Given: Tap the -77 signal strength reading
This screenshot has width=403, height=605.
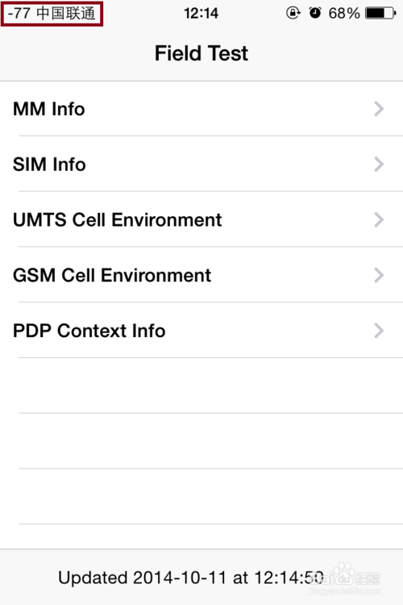Looking at the screenshot, I should pyautogui.click(x=19, y=14).
